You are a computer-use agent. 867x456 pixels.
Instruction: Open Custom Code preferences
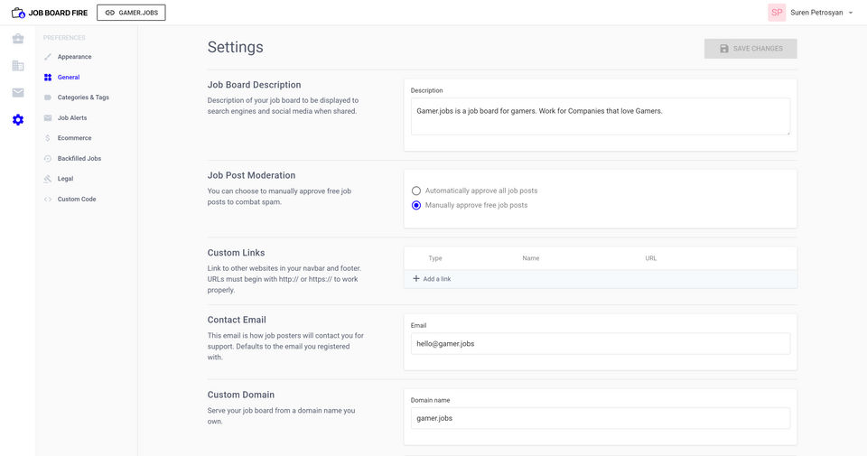[76, 199]
